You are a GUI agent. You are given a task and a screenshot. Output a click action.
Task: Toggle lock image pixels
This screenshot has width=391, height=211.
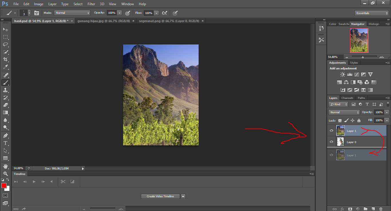[x=346, y=120]
